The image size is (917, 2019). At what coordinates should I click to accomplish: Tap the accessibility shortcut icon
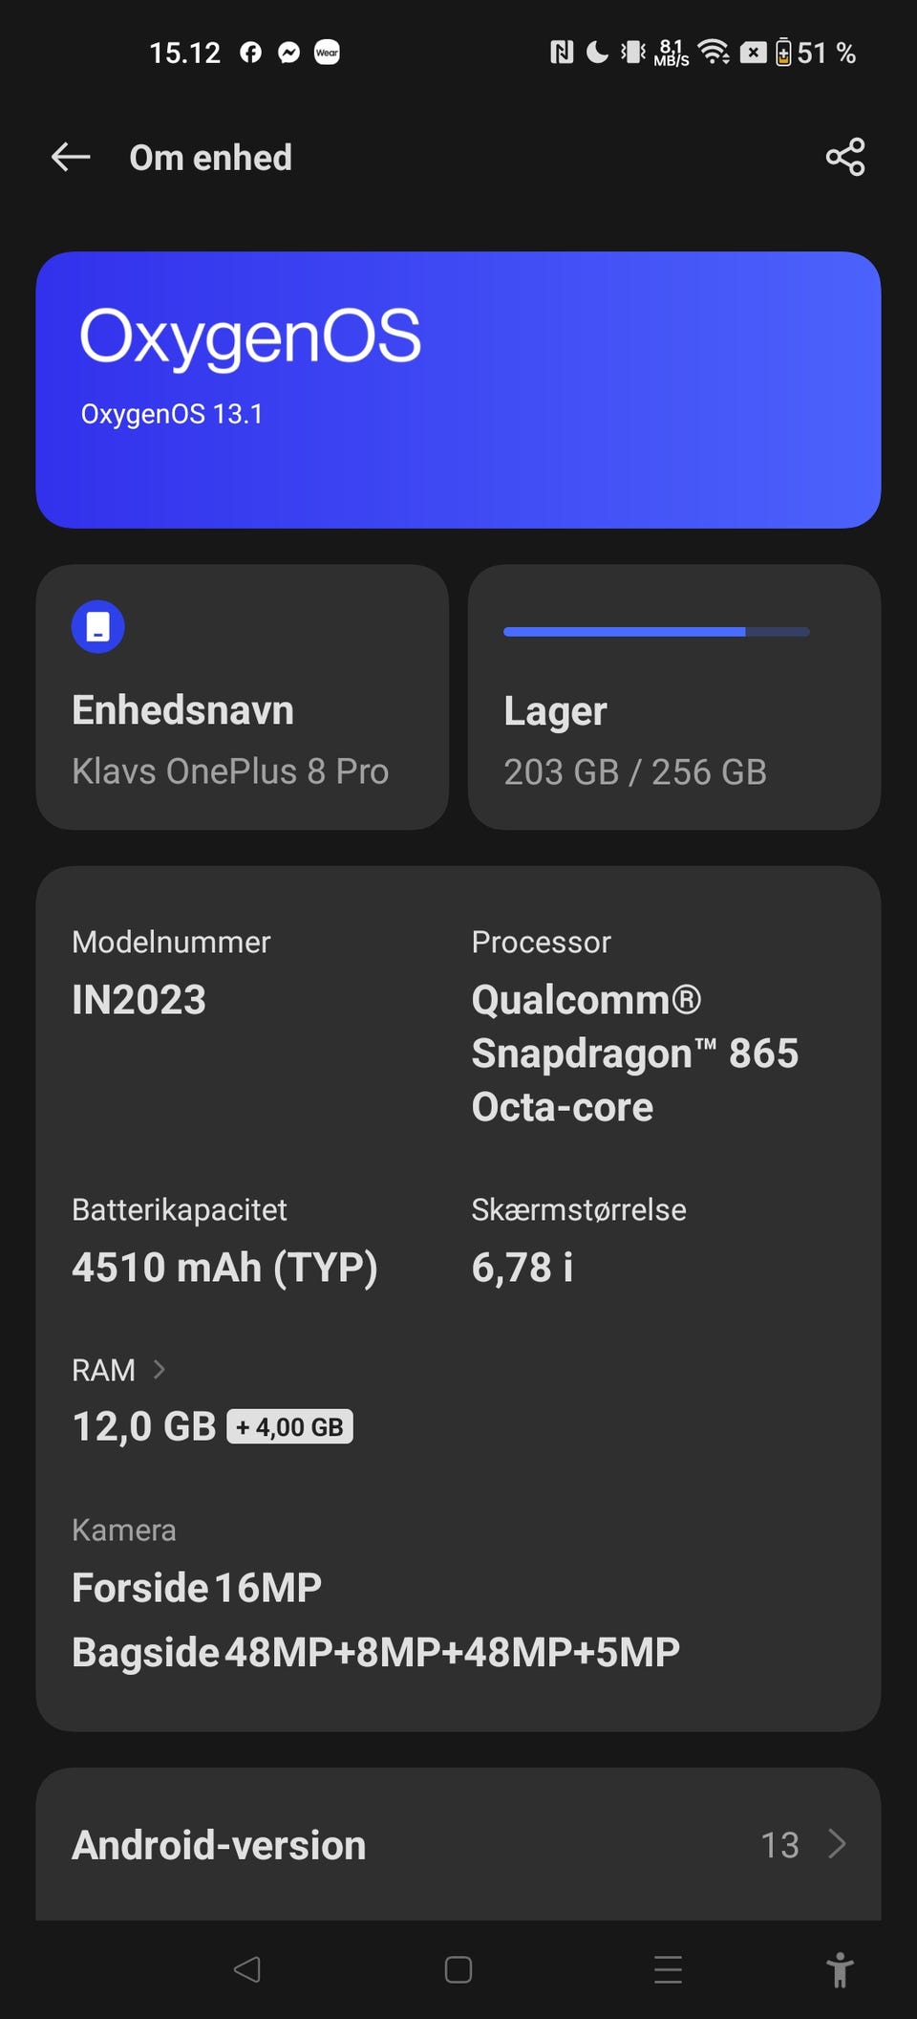tap(840, 1969)
